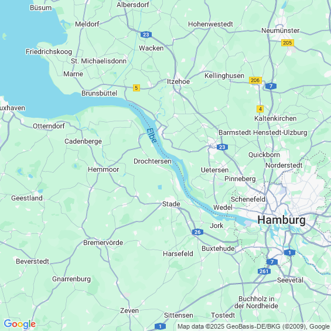Select the yellow route 4 shield

pyautogui.click(x=260, y=109)
